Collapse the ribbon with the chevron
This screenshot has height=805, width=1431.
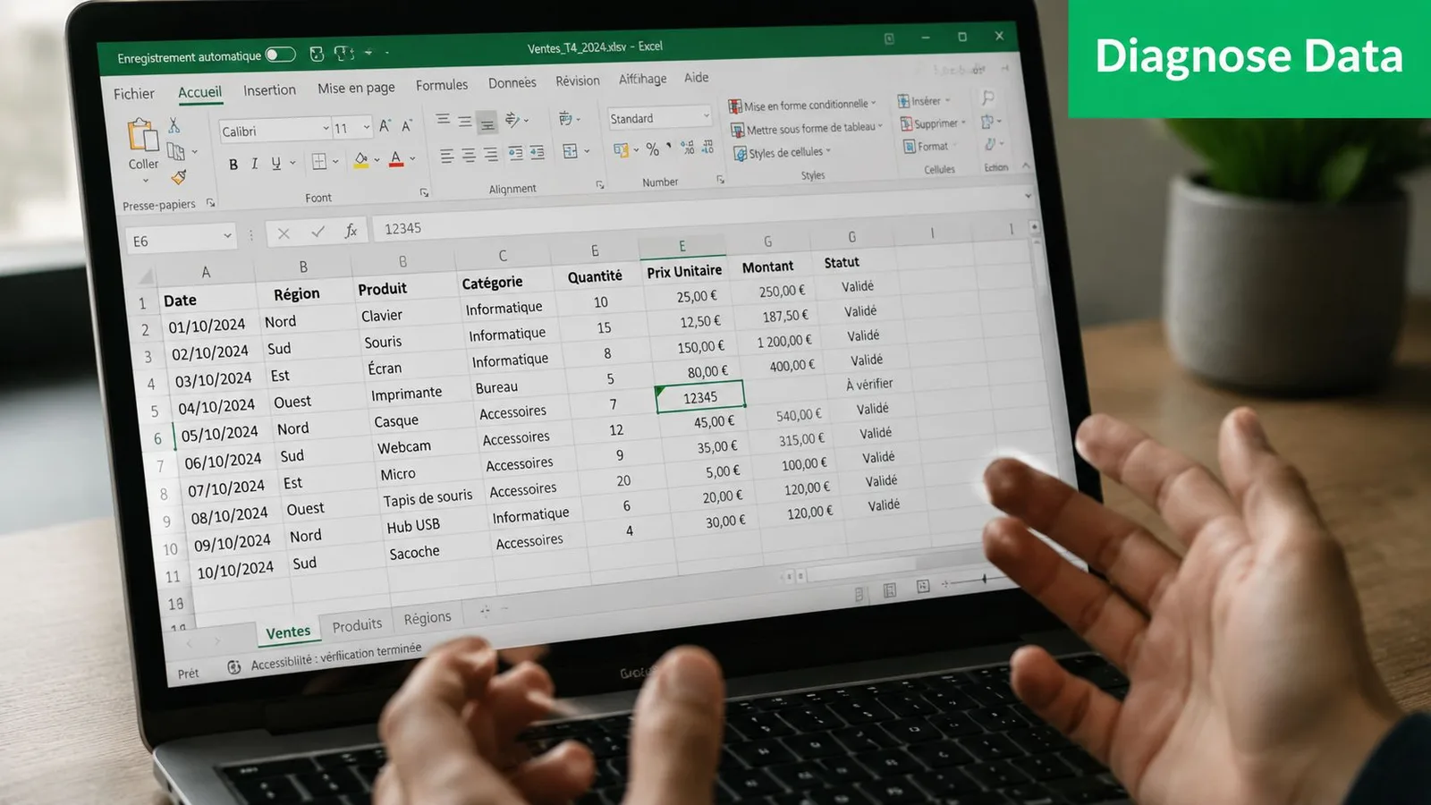1027,165
